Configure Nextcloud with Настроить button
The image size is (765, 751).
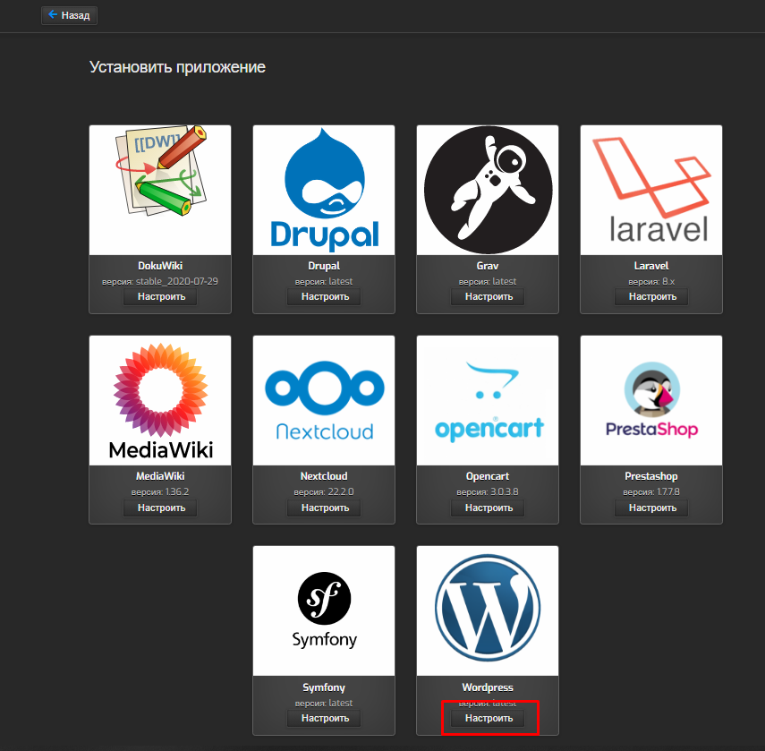point(325,508)
